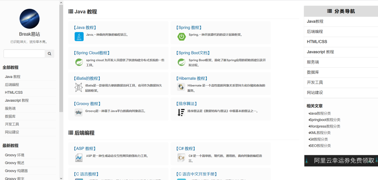
Task: Choose HTML/CSS in 分类导航 panel
Action: pyautogui.click(x=341, y=42)
